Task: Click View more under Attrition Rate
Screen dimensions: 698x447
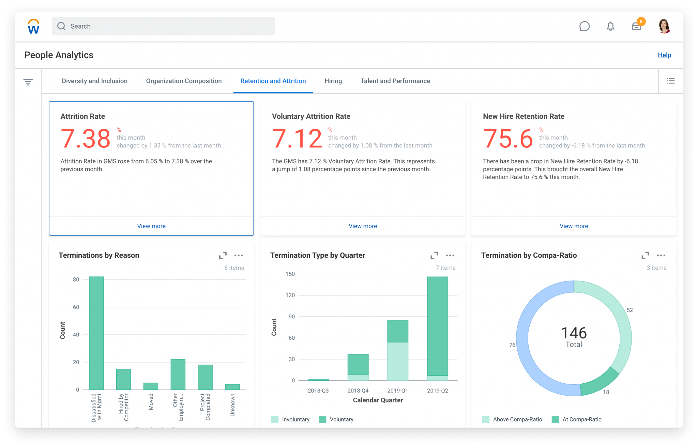Action: point(151,226)
